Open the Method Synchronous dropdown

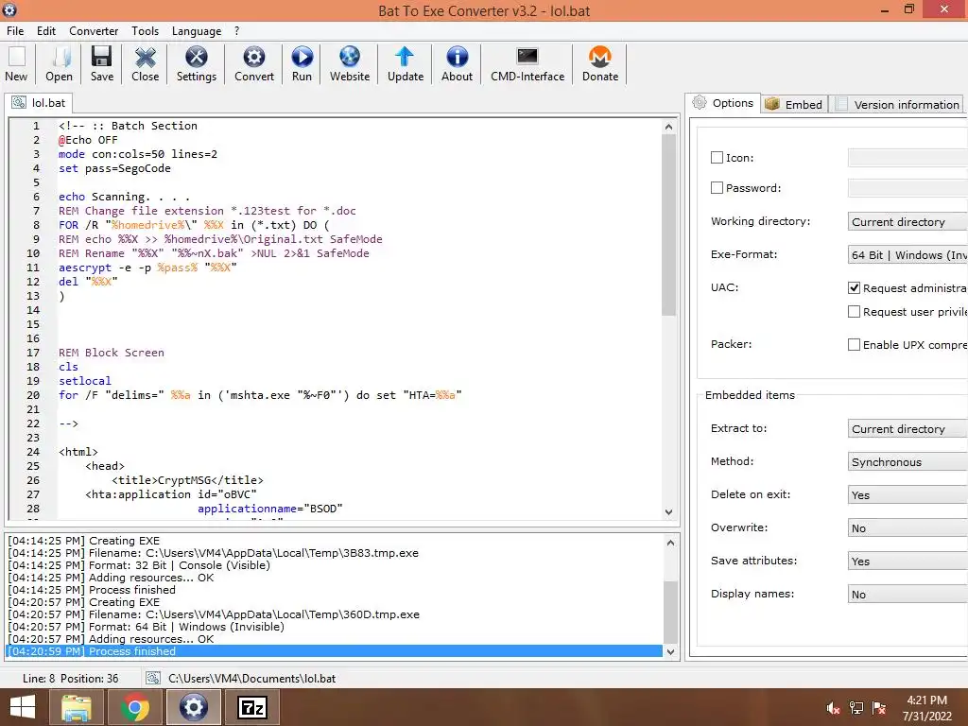(x=907, y=461)
